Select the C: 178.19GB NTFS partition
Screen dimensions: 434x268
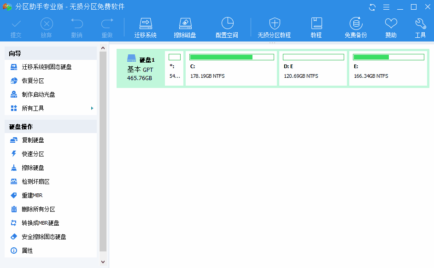[231, 68]
